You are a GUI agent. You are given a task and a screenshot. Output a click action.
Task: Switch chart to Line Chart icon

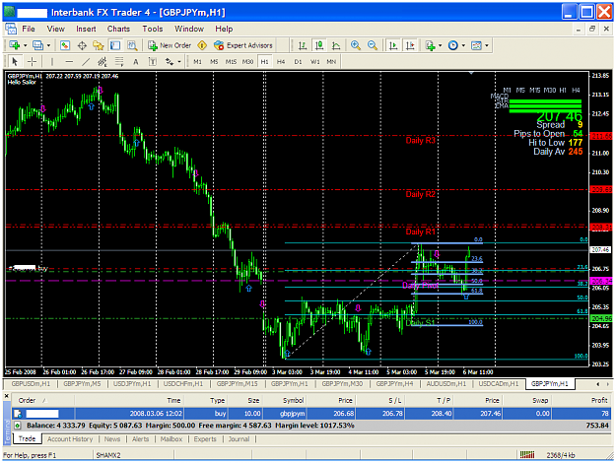point(336,45)
